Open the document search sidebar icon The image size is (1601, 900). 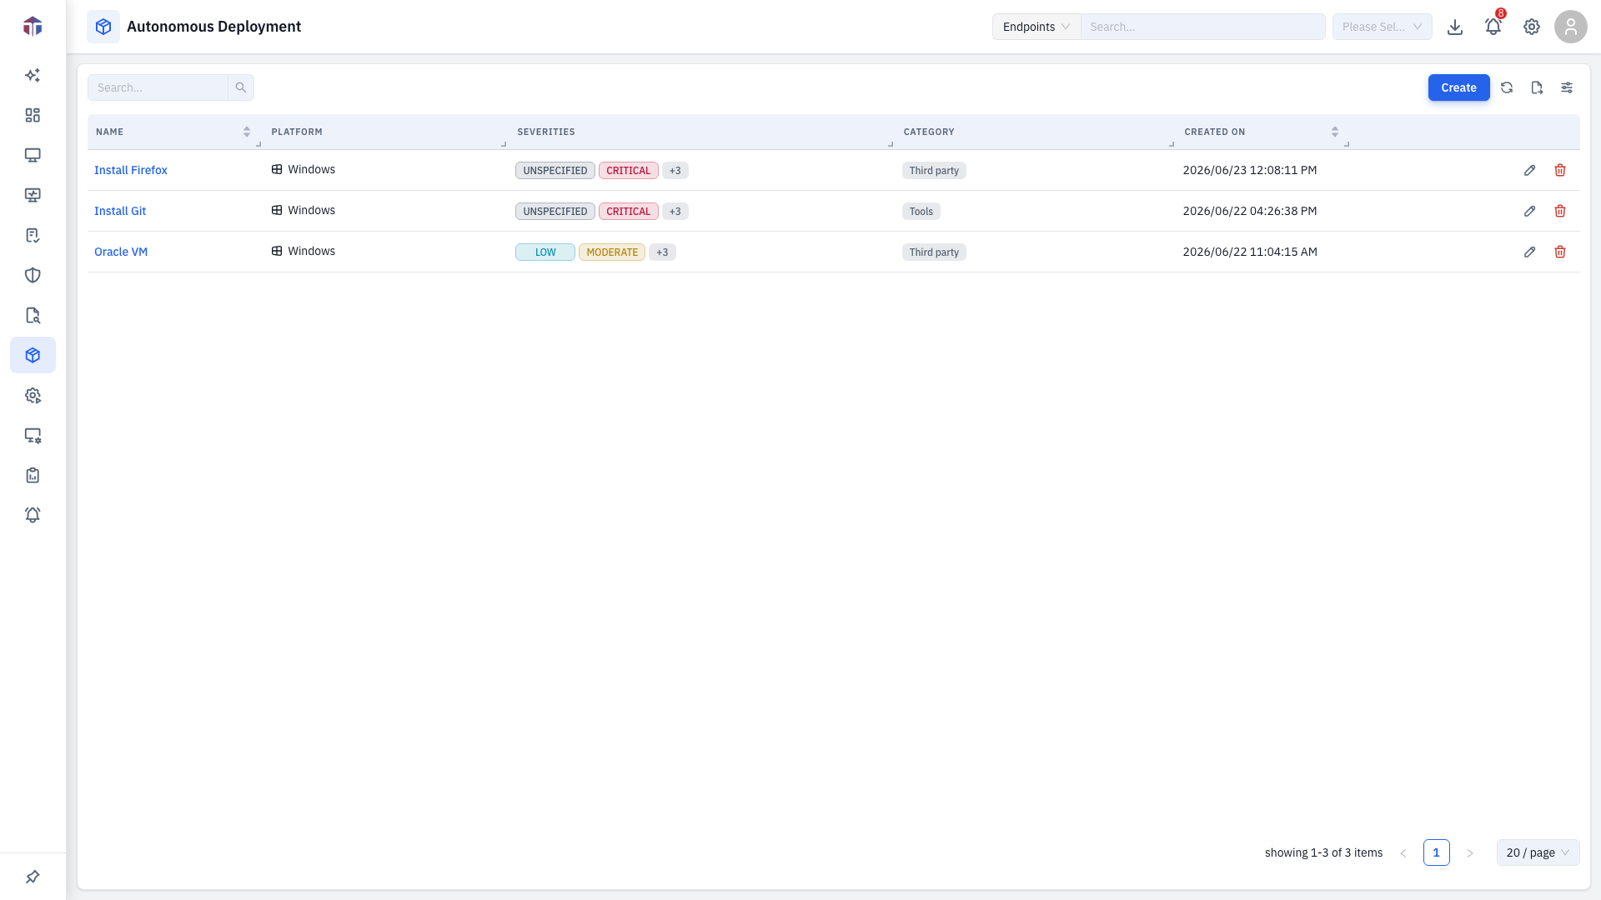click(33, 315)
